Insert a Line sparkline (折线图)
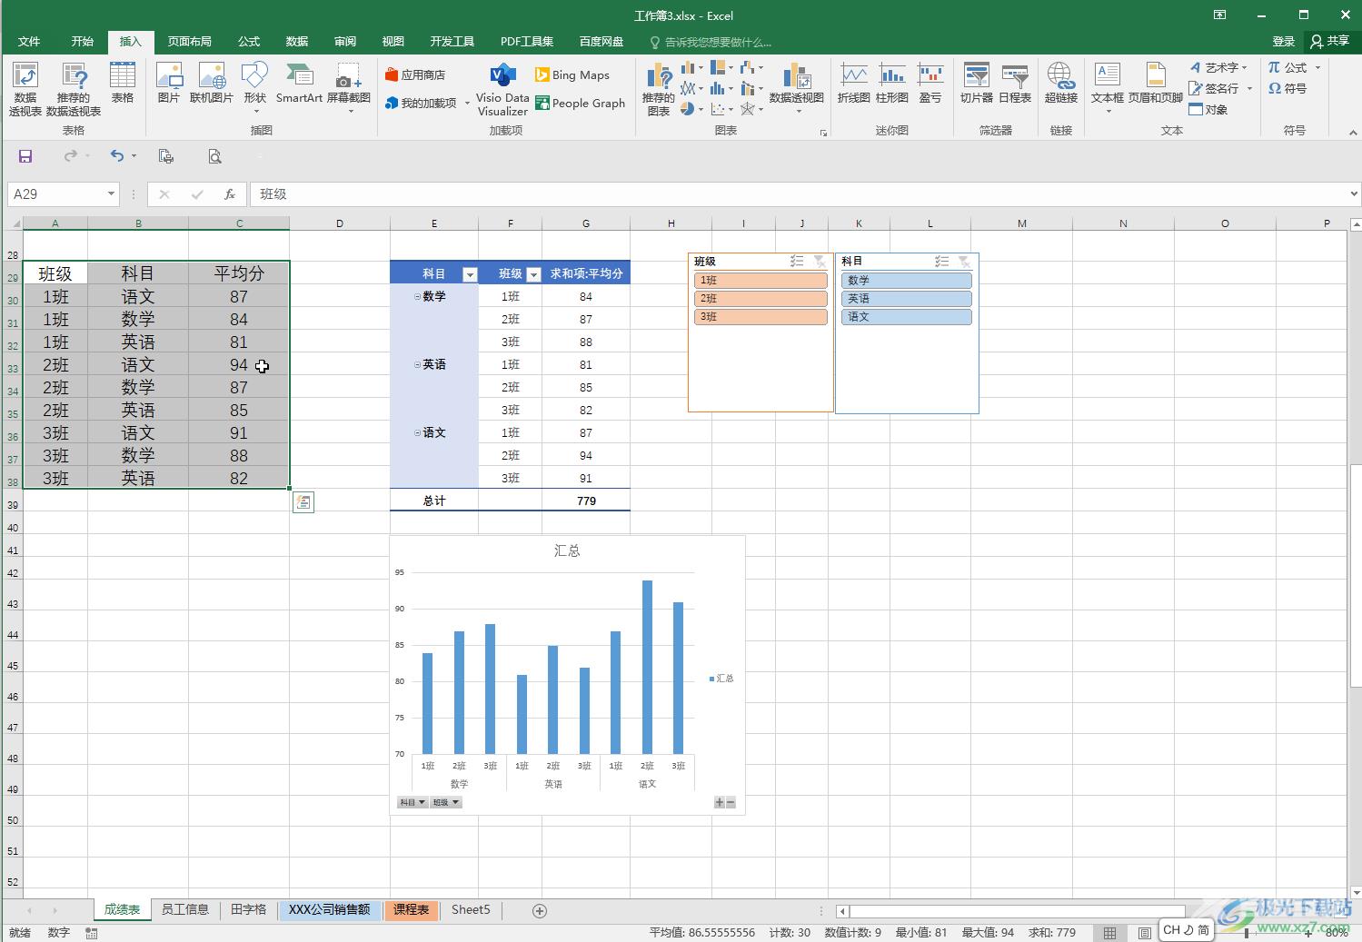 click(853, 83)
